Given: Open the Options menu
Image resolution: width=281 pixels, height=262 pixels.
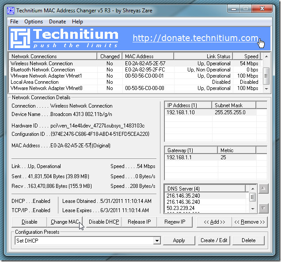Looking at the screenshot, I should (x=34, y=22).
